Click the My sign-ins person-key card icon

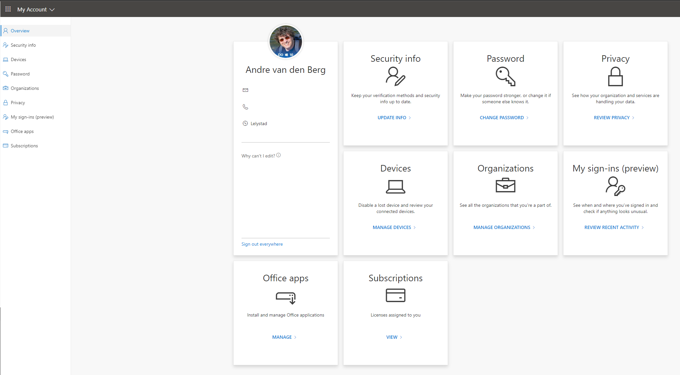click(x=615, y=186)
